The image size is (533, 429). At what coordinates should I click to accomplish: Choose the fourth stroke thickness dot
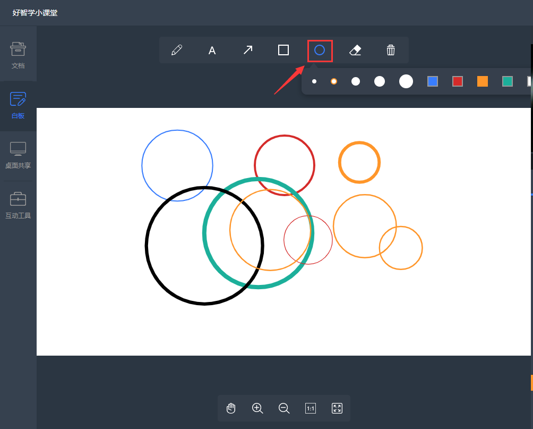coord(380,81)
